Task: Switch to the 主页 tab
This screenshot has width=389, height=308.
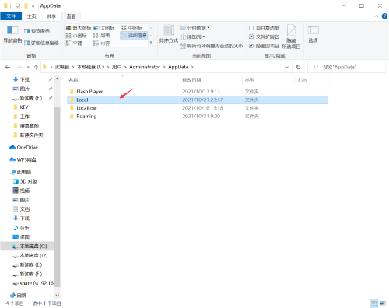Action: click(32, 16)
